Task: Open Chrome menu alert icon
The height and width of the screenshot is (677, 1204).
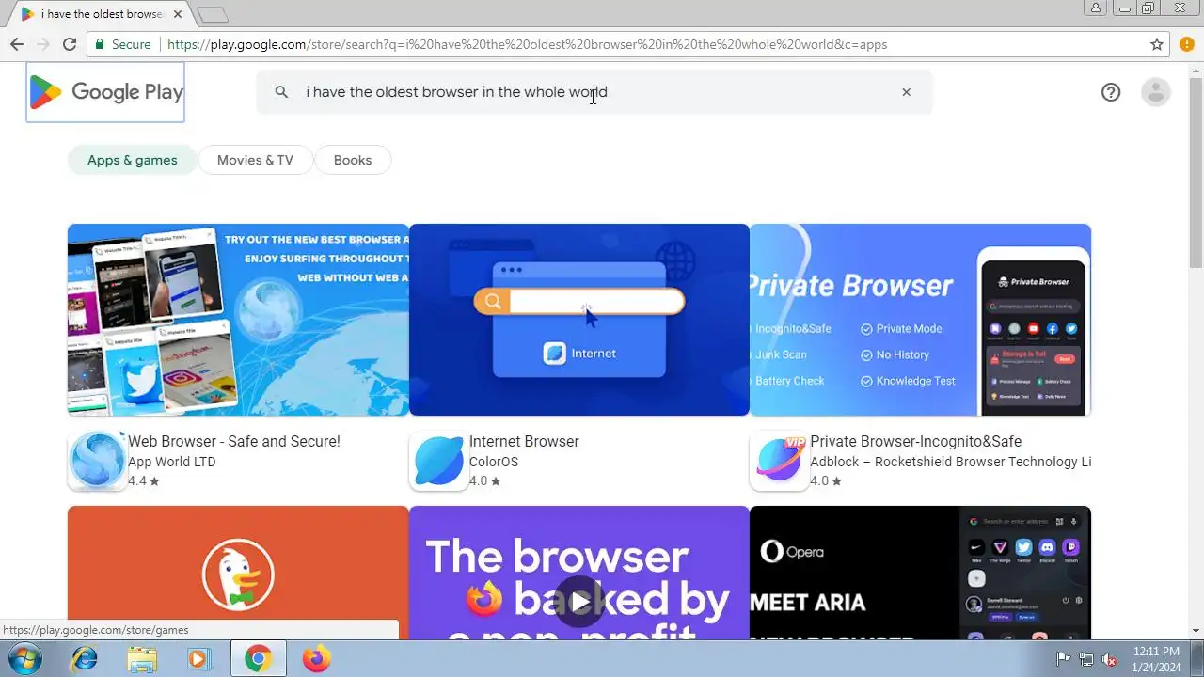Action: (x=1187, y=44)
